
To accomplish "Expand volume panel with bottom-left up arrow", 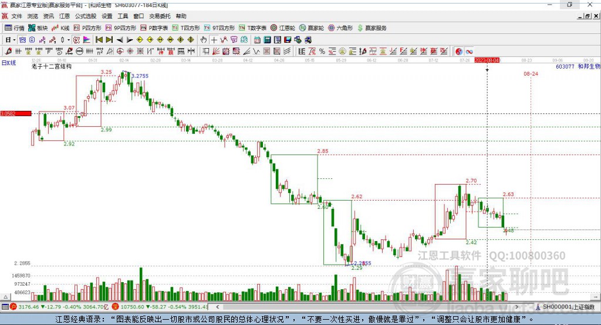I will click(5, 297).
